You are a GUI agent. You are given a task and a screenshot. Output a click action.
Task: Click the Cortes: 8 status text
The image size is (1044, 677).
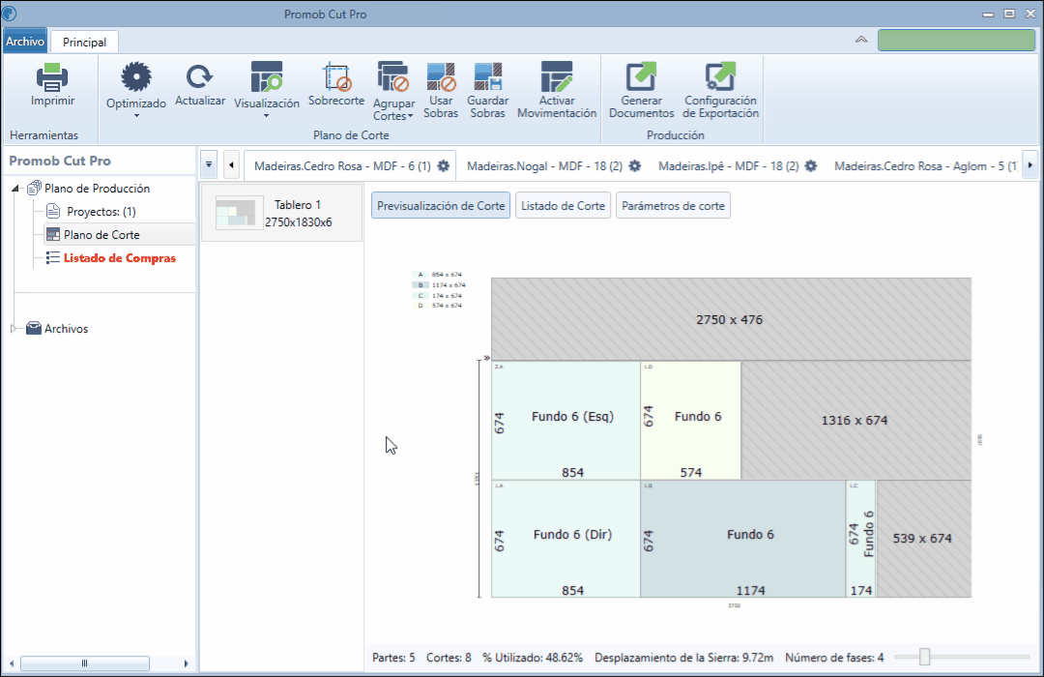click(449, 658)
